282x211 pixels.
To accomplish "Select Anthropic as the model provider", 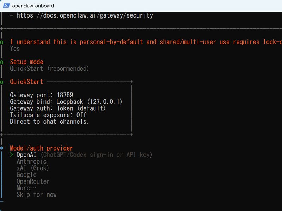I will click(32, 161).
